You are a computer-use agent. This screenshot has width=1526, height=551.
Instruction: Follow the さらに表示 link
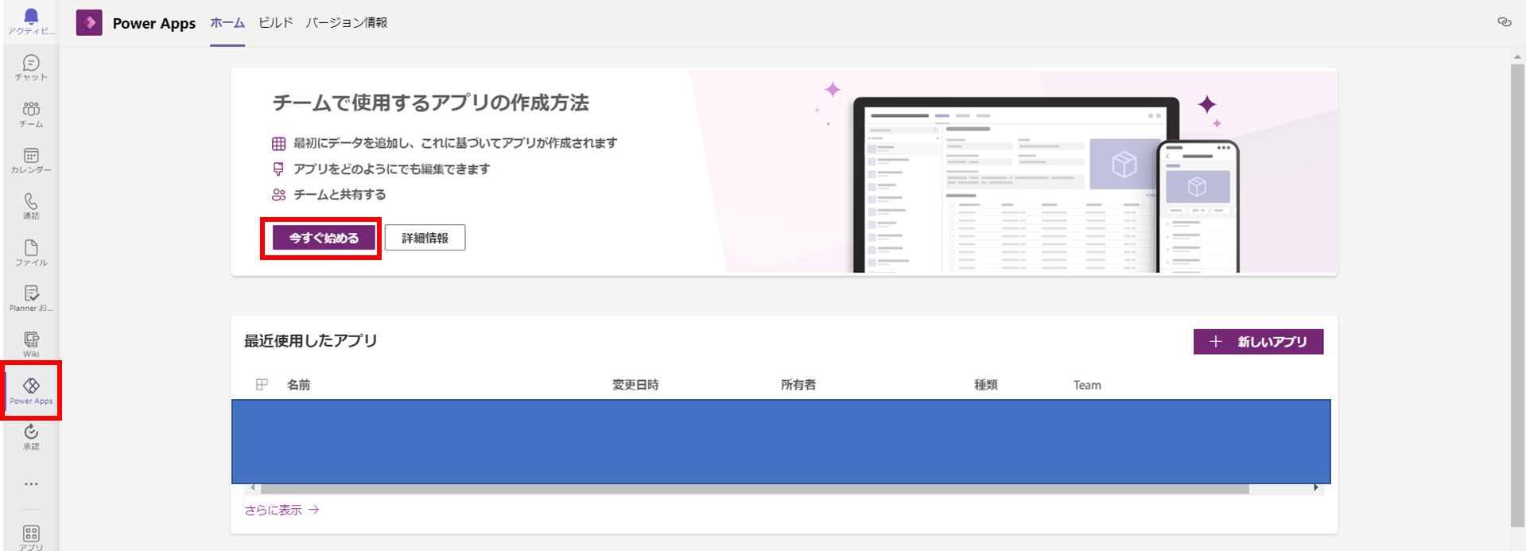[x=282, y=510]
